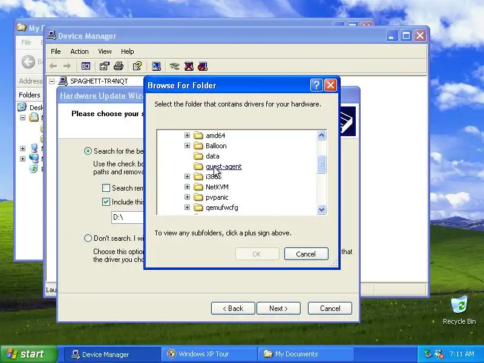Select the qemufwcfg folder name
484x363 pixels.
(x=221, y=208)
